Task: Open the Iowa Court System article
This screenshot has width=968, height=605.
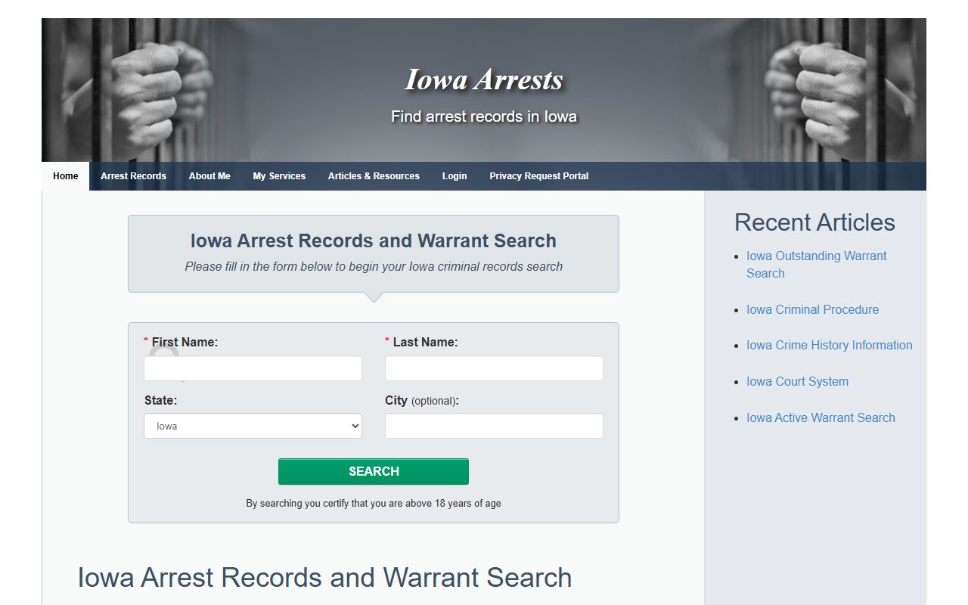Action: [797, 381]
